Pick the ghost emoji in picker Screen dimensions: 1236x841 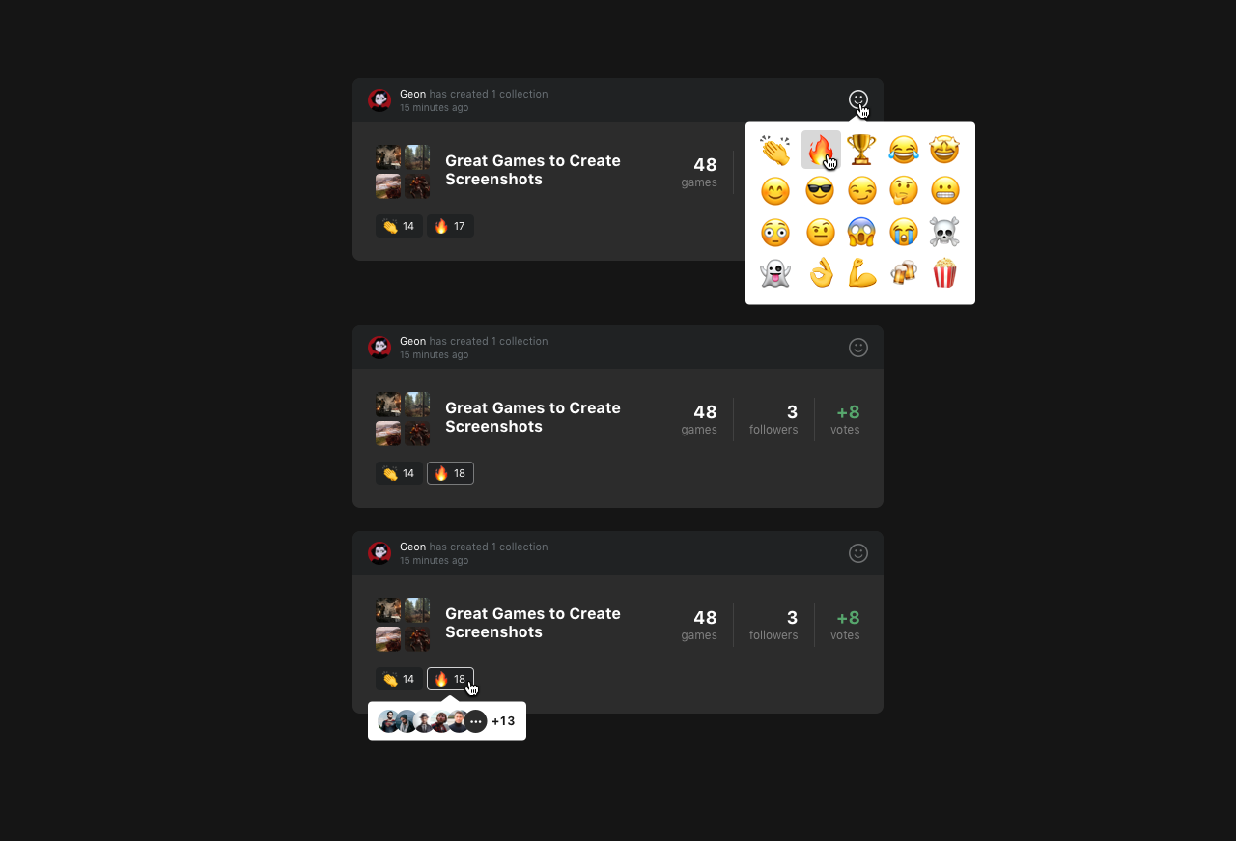775,273
